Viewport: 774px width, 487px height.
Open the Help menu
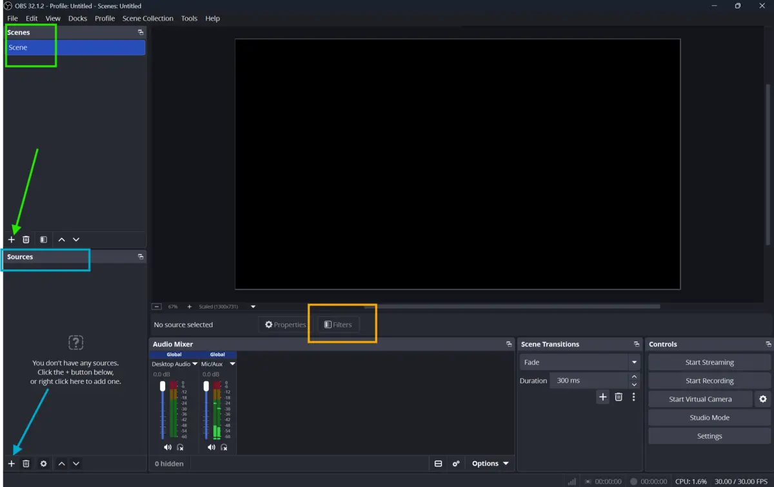pos(212,19)
